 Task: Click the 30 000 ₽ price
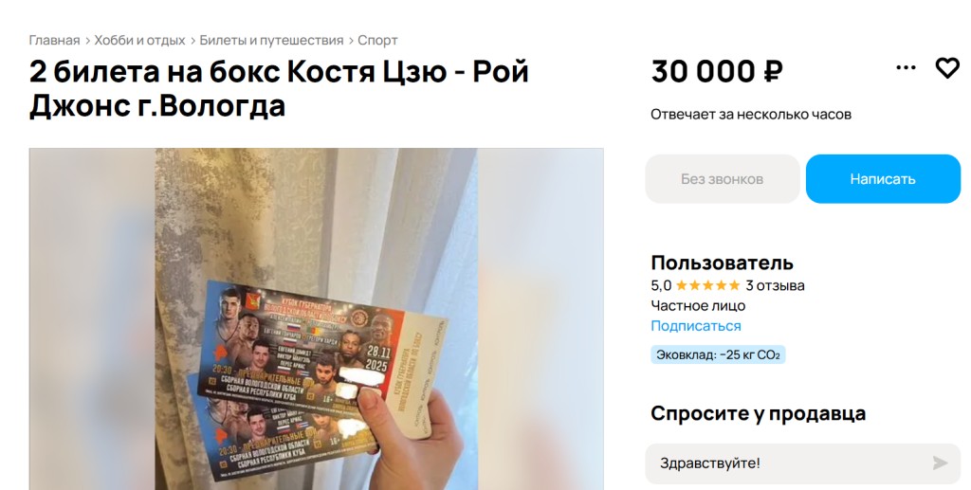pos(717,71)
